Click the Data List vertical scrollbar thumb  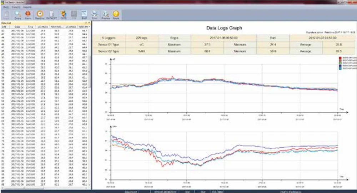(x=90, y=72)
